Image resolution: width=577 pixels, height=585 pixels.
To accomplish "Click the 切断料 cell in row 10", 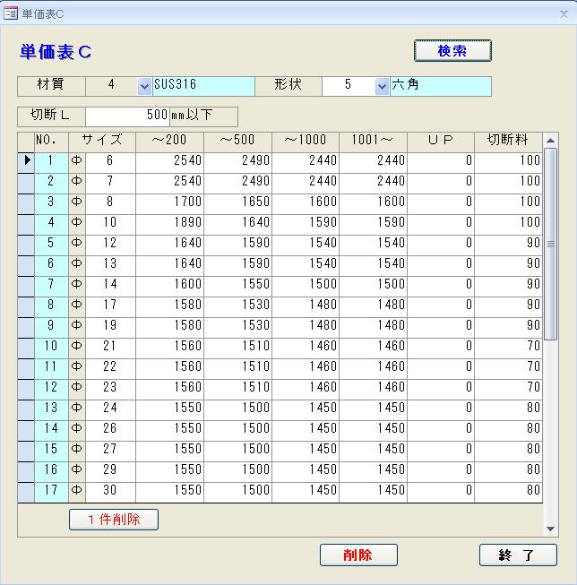I will (508, 347).
